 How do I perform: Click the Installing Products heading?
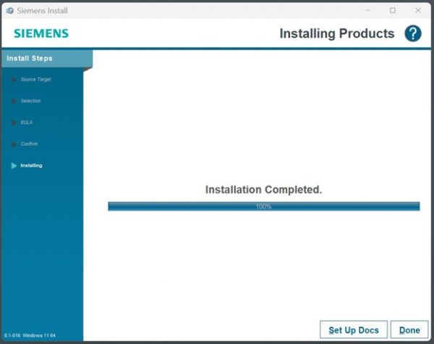coord(337,33)
